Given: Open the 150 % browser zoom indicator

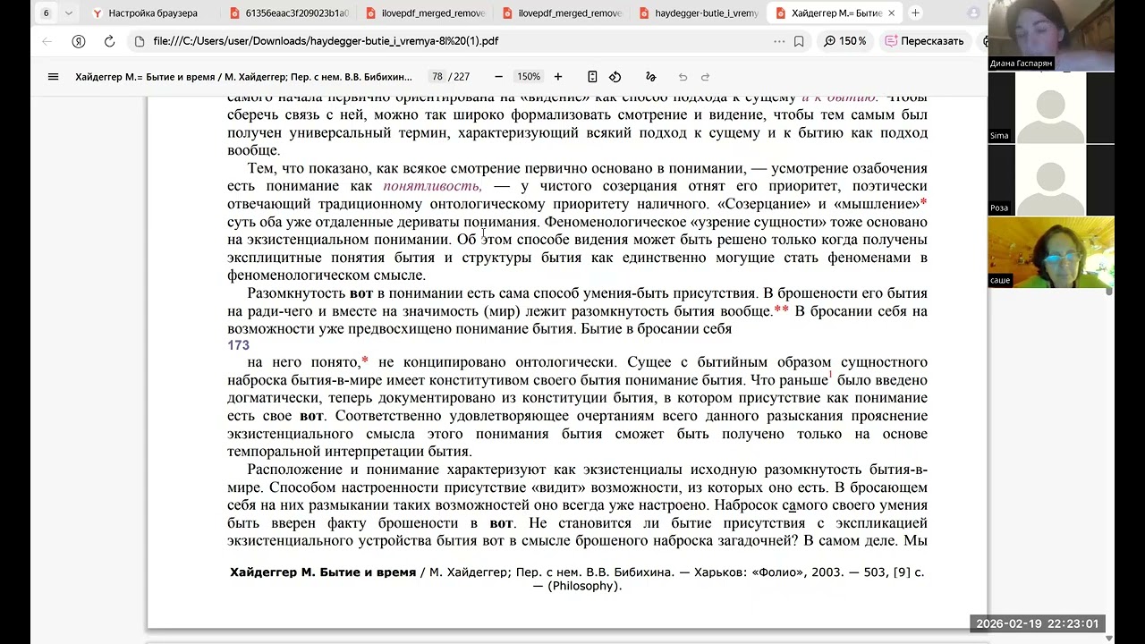Looking at the screenshot, I should (845, 41).
